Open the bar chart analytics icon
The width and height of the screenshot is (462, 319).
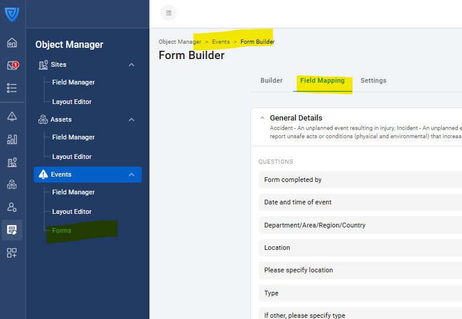pos(12,139)
